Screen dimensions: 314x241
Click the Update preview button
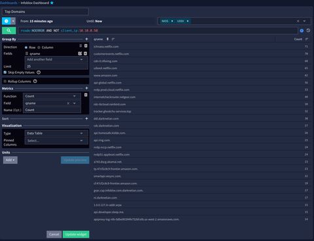point(75,160)
